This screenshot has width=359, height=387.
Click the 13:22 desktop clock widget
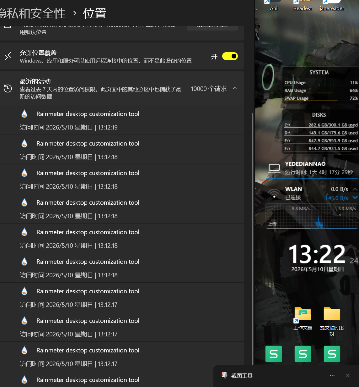point(317,254)
